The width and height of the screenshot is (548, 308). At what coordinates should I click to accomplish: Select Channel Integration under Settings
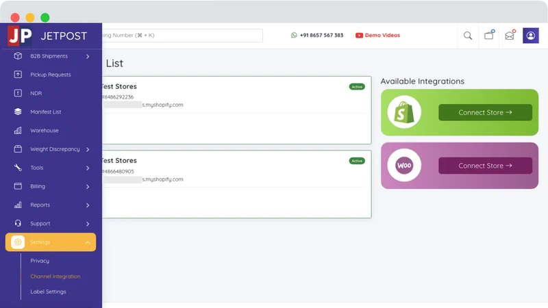(55, 277)
